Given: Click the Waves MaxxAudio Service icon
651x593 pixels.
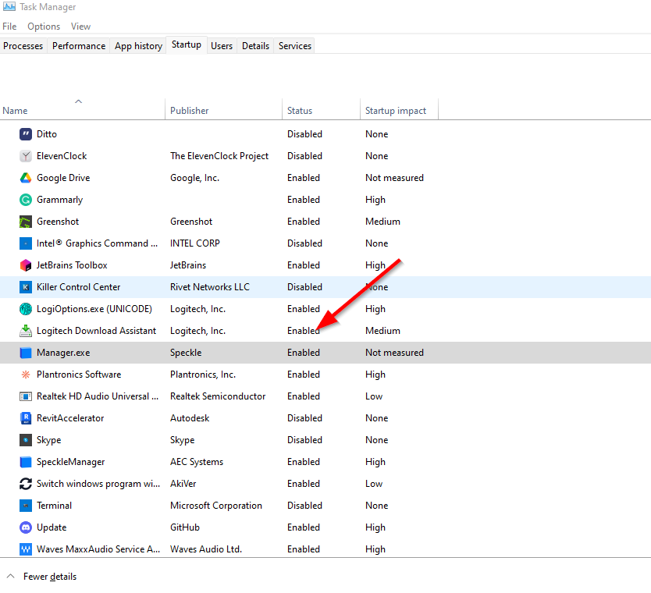Looking at the screenshot, I should pyautogui.click(x=26, y=549).
